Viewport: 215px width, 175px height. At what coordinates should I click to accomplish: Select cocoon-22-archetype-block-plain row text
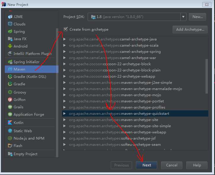(115, 70)
